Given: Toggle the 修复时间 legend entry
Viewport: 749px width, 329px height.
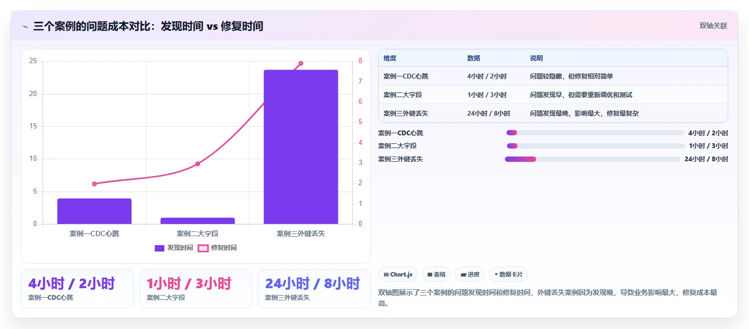Looking at the screenshot, I should click(217, 248).
